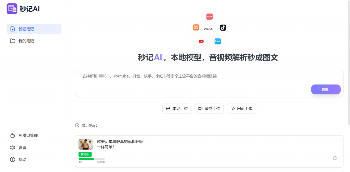This screenshot has width=350, height=172.
Task: Click the 录制上传 button
Action: click(209, 109)
